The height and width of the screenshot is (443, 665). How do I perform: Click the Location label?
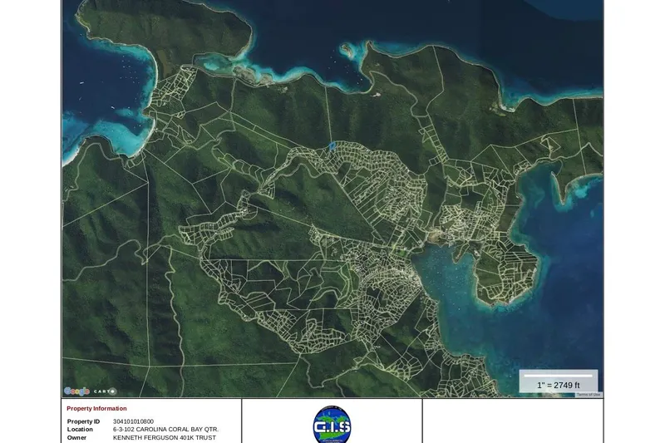pos(80,430)
